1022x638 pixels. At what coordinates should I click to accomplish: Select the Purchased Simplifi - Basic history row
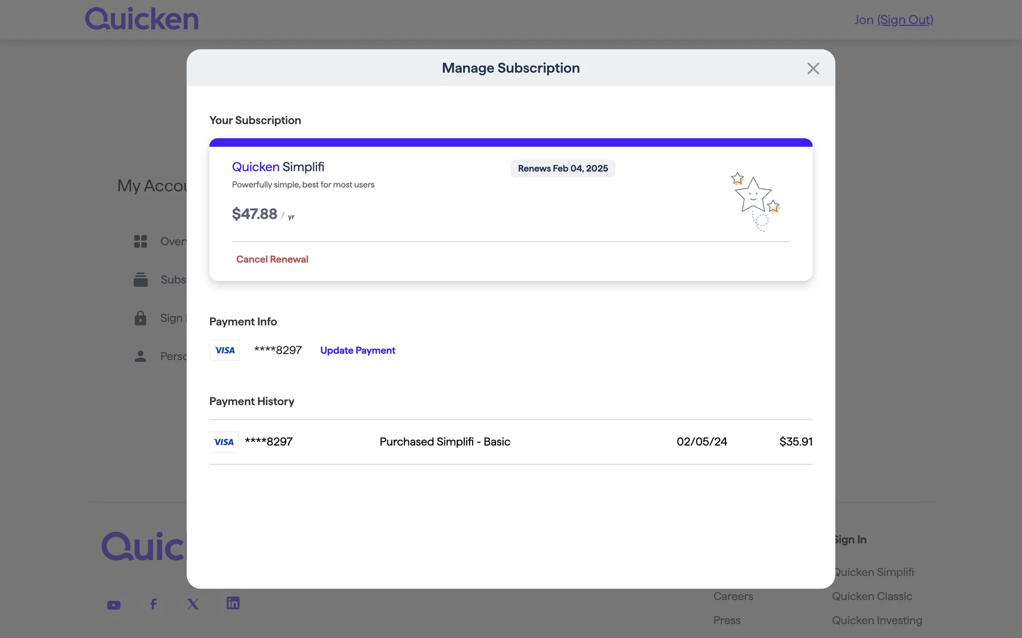(444, 442)
